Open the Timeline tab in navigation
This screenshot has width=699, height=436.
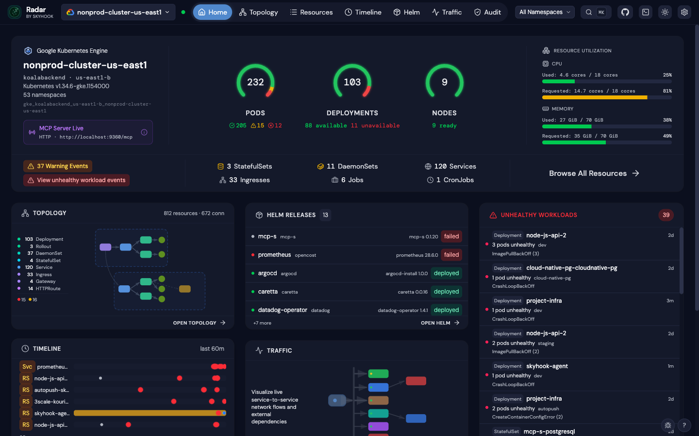point(363,12)
